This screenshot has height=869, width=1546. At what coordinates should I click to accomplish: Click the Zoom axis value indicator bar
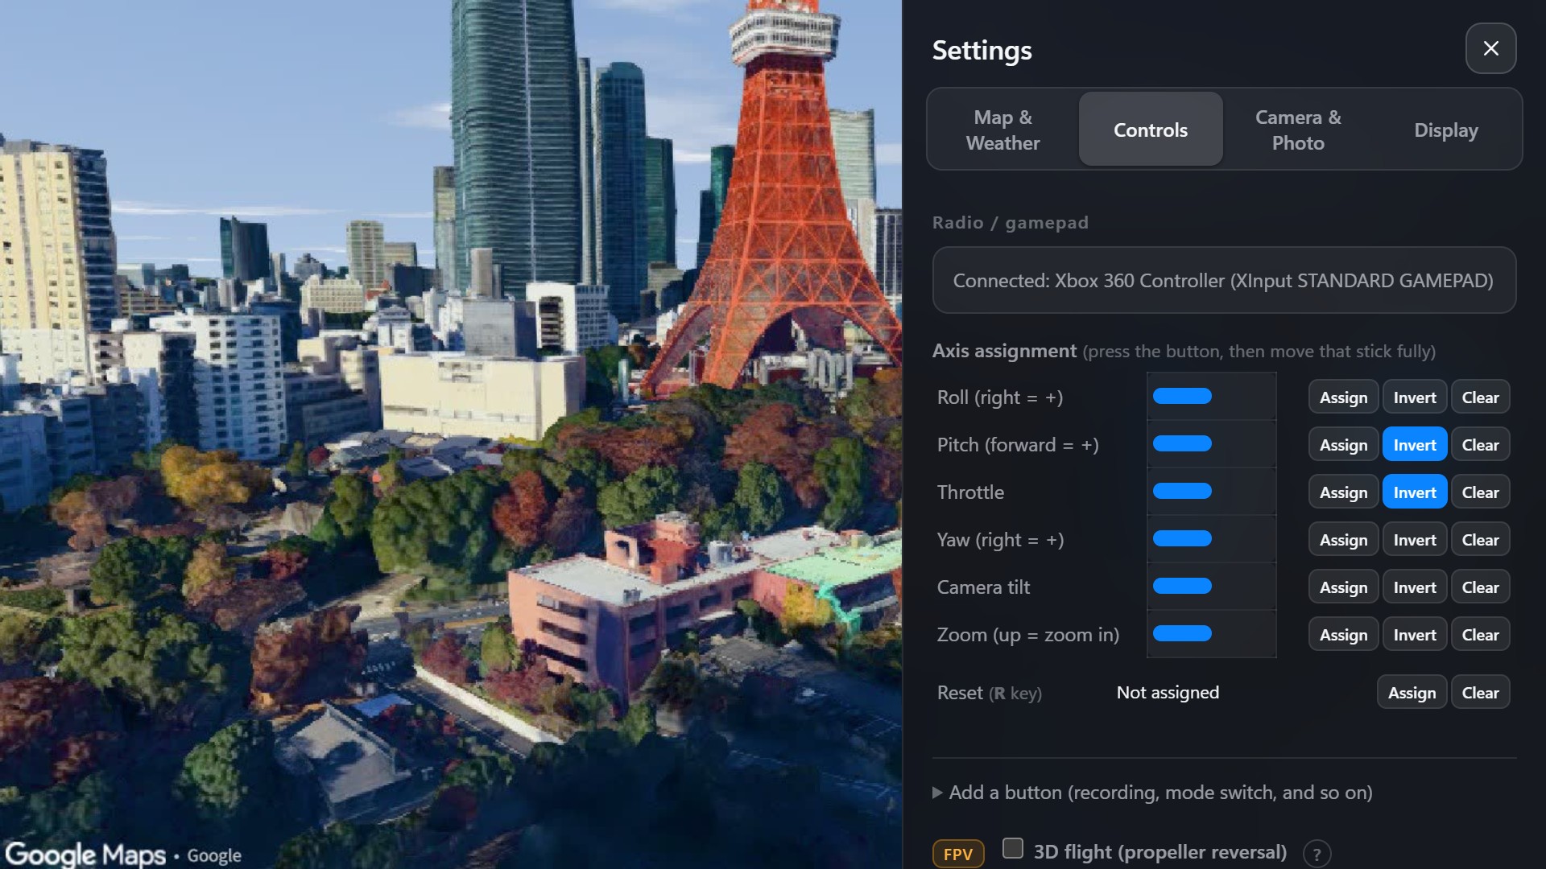point(1212,633)
